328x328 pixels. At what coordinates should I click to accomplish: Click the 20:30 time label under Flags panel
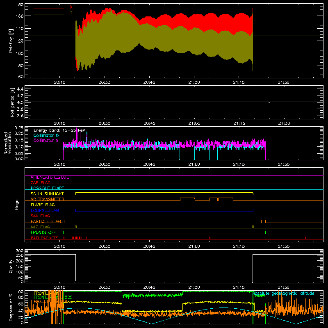point(105,246)
